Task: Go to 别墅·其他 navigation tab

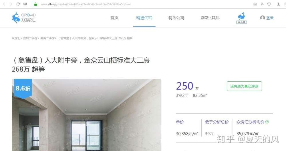Action: pyautogui.click(x=210, y=18)
